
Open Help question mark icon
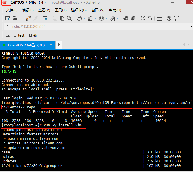coord(169,19)
